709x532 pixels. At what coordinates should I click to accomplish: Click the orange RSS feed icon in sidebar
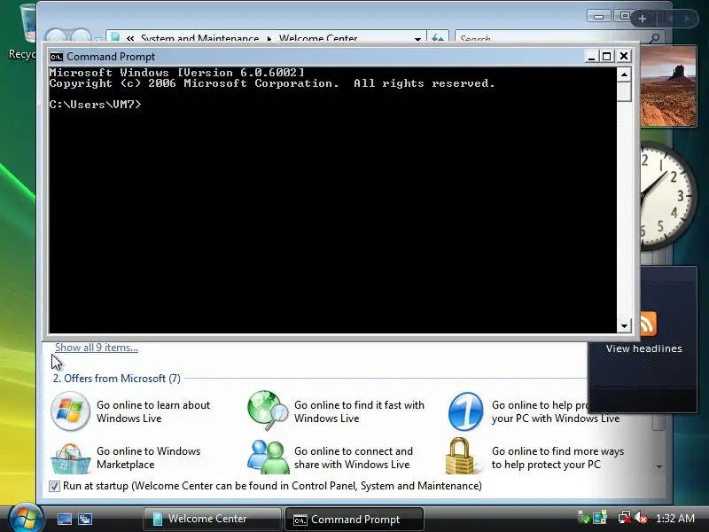(648, 324)
